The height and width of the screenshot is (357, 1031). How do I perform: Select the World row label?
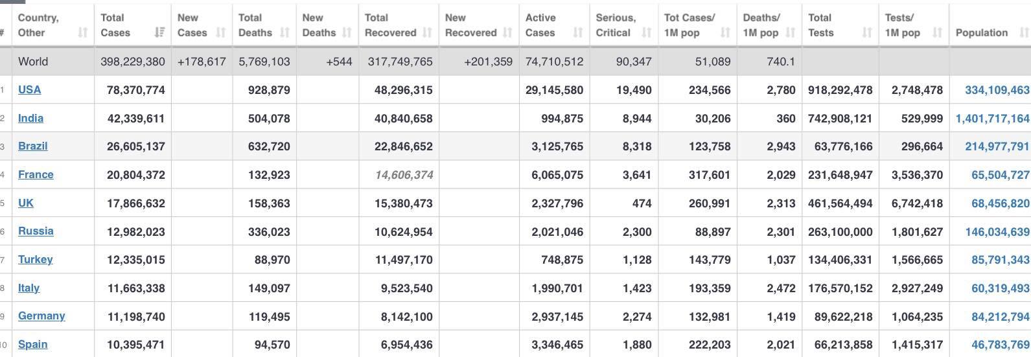(33, 62)
